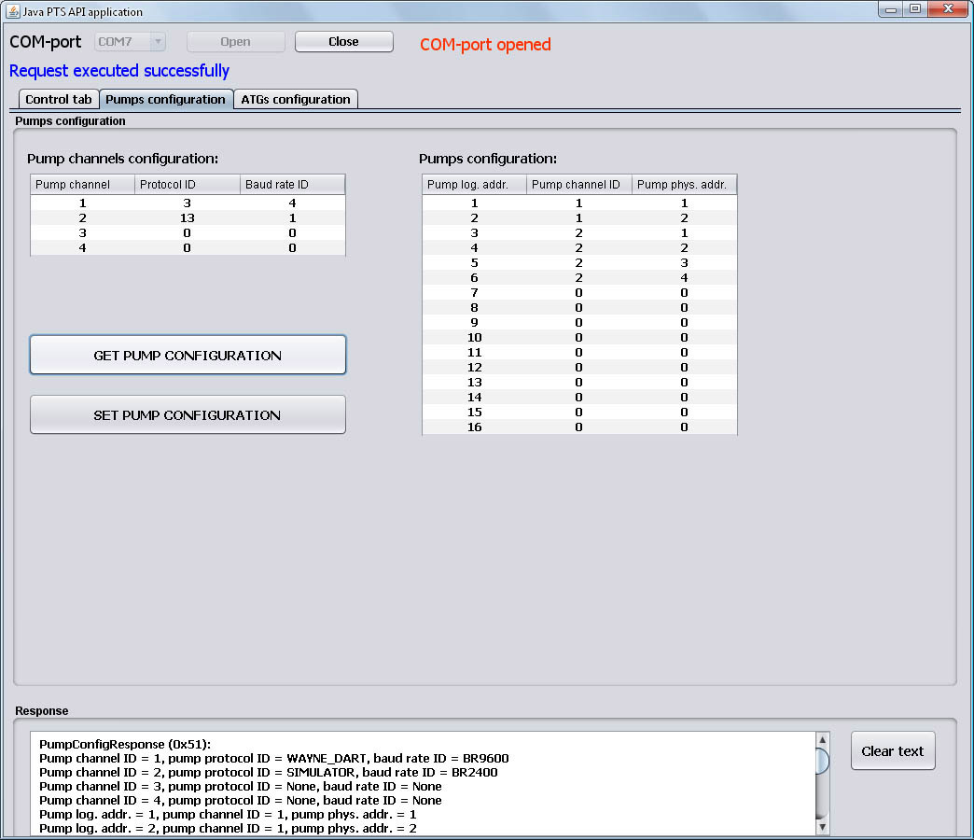
Task: Click the response area scrollbar thumb
Action: click(822, 761)
